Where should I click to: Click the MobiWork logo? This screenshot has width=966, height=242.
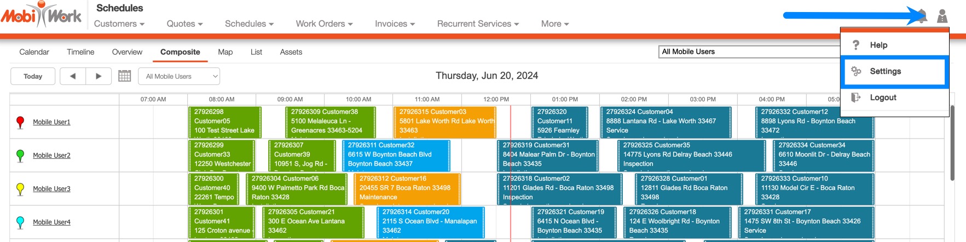pyautogui.click(x=41, y=15)
